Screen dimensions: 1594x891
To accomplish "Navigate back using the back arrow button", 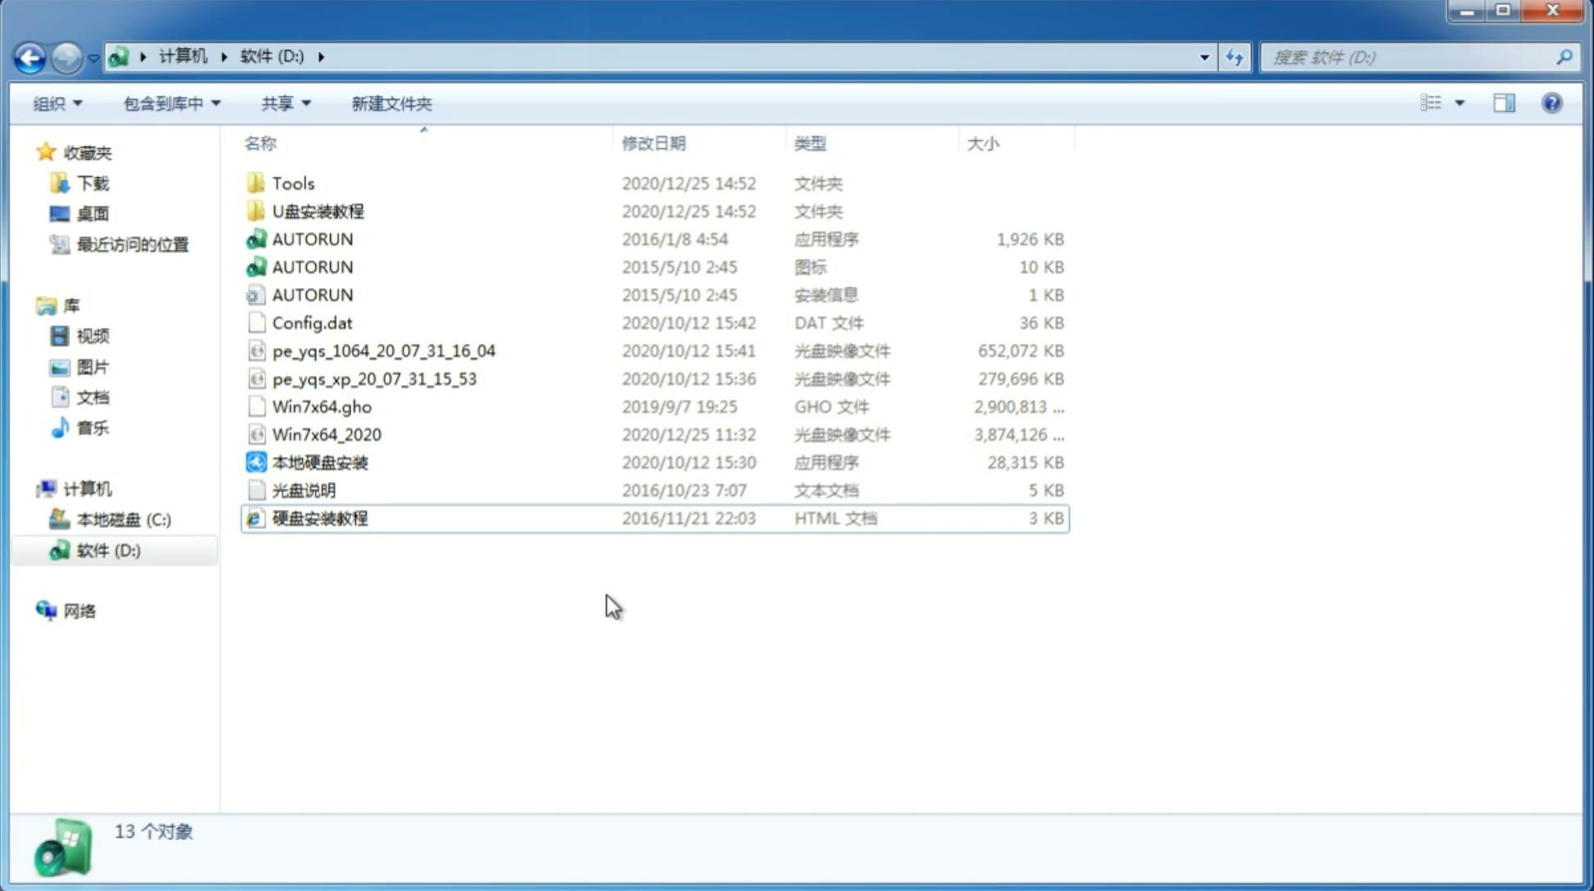I will 29,56.
